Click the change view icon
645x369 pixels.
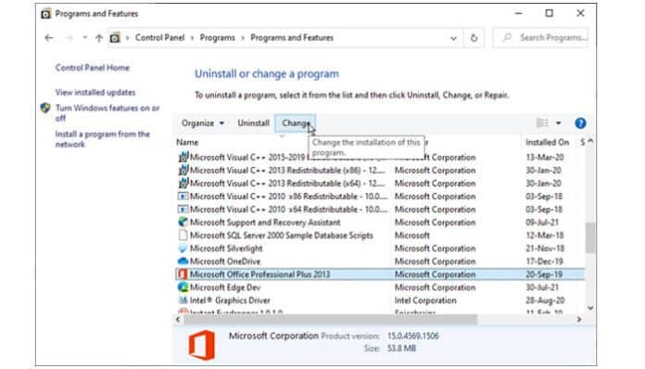click(542, 123)
